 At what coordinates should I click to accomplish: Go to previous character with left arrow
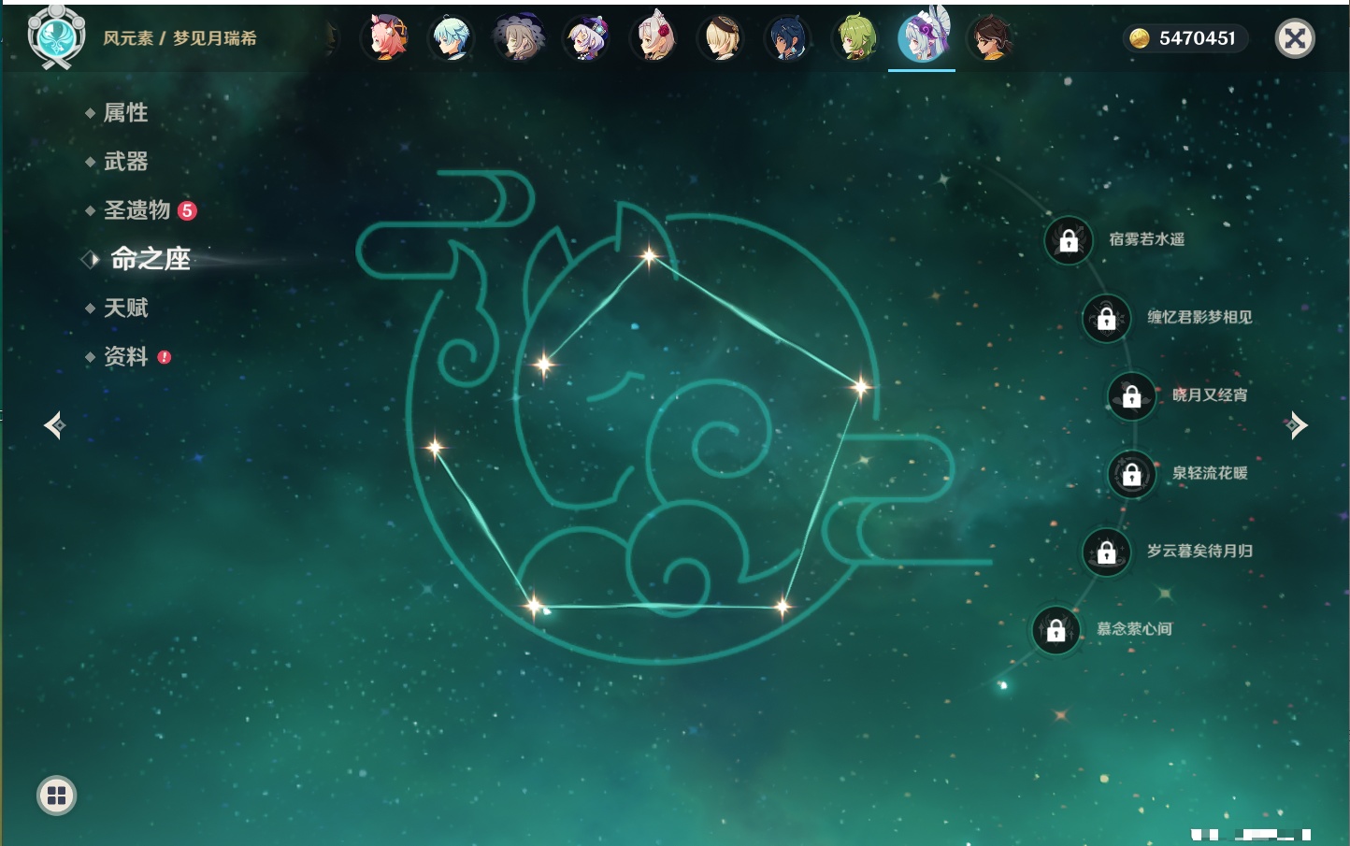click(x=54, y=425)
